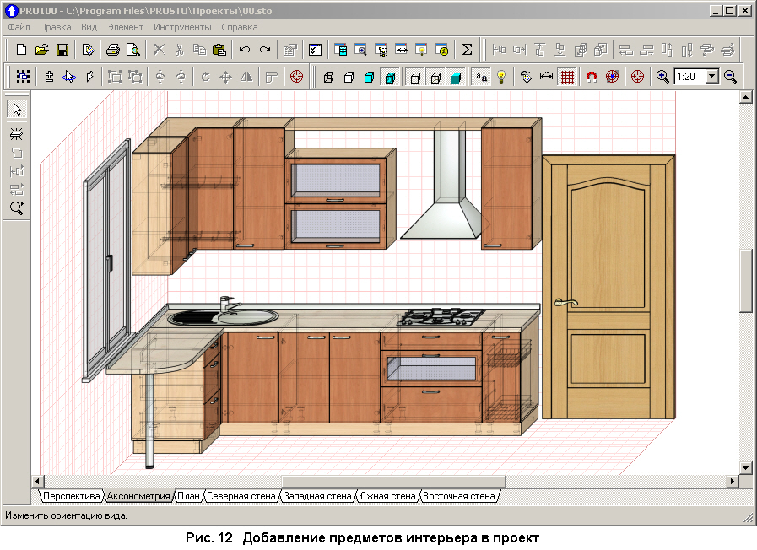Select the Аксонометрия view tab
This screenshot has height=550, width=757.
click(138, 496)
